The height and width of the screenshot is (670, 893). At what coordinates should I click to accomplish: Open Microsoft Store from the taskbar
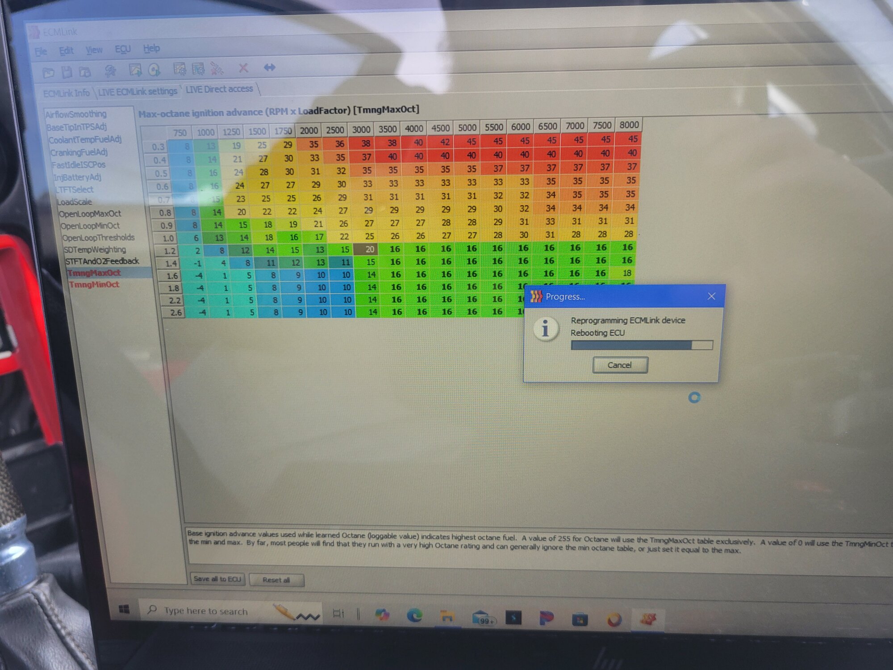(580, 619)
